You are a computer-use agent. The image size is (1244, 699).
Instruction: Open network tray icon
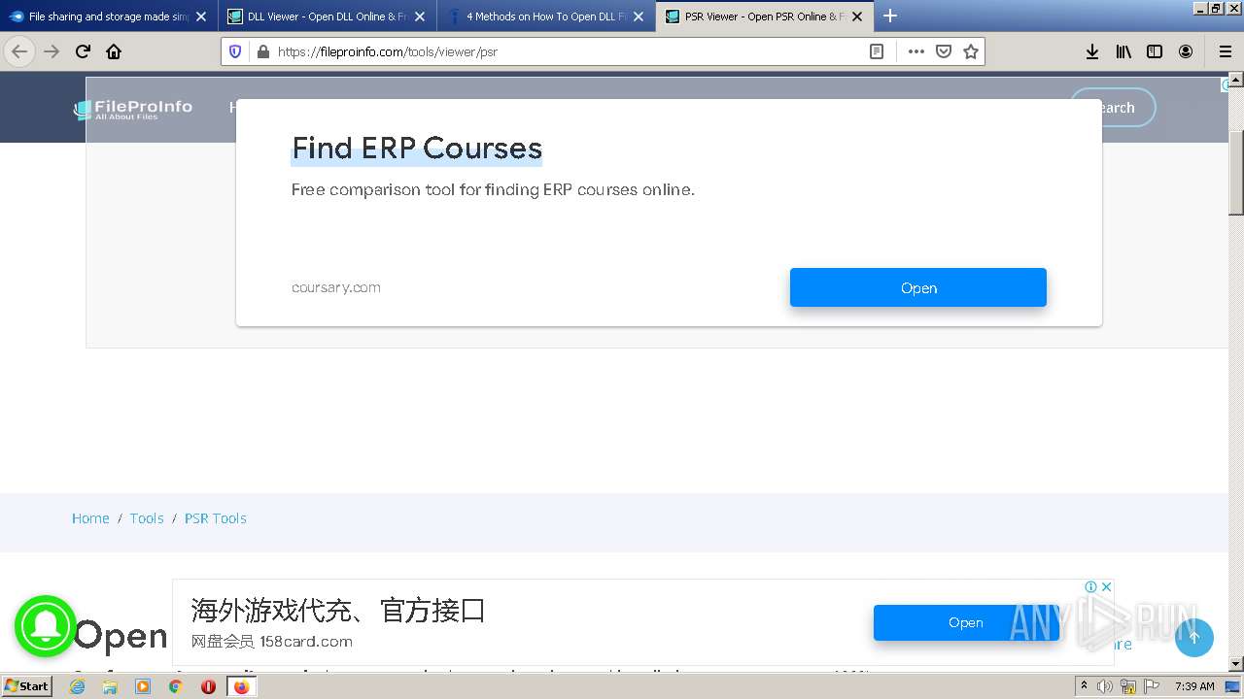coord(1127,686)
